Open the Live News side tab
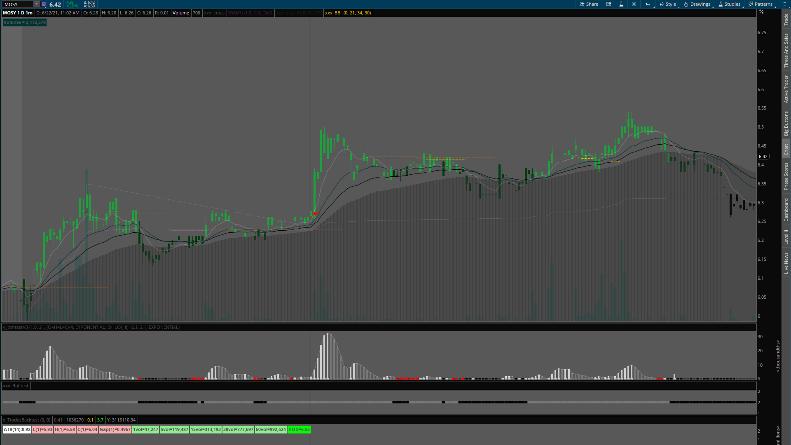 tap(786, 263)
